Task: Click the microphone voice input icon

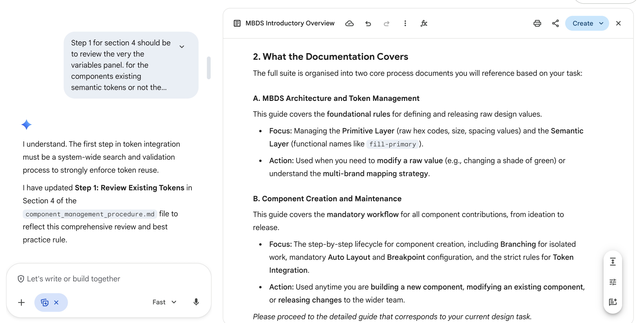Action: (196, 302)
